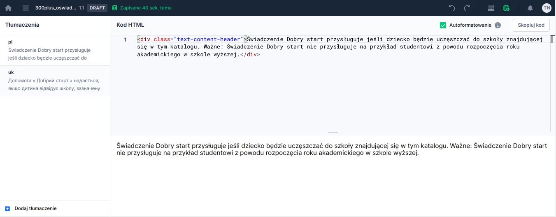Click the Skopiuj kod button
The height and width of the screenshot is (217, 556).
coord(531,25)
